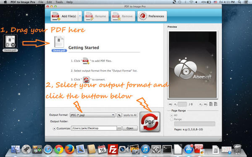Open Launchpad rocket icon in the Dock

(x=26, y=149)
